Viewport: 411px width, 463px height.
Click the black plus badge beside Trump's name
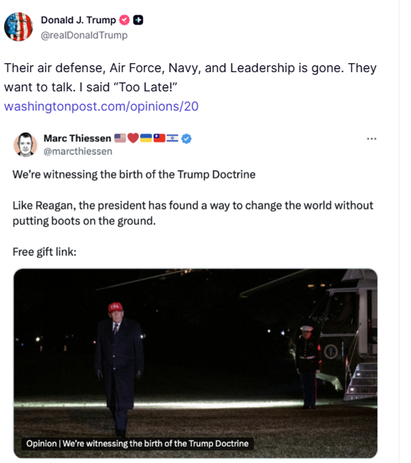138,20
